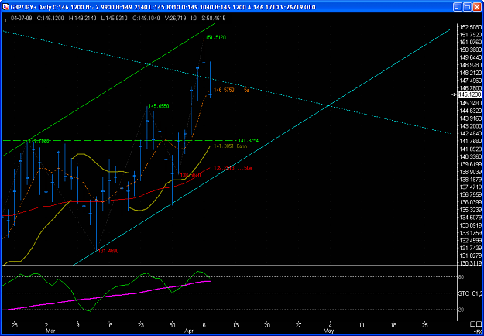This screenshot has width=484, height=336.
Task: Click the right small square icon at bottom-right corner
Action: (479, 324)
